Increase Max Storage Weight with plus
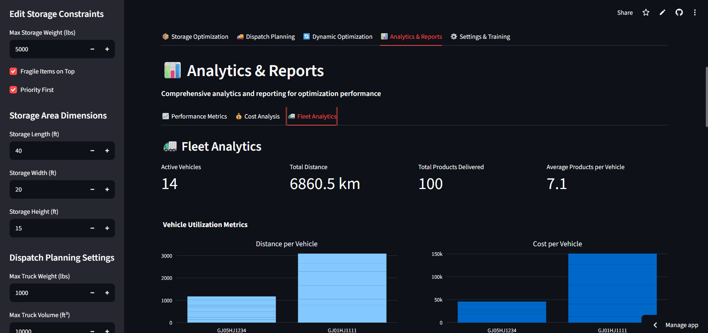This screenshot has height=333, width=708. tap(107, 49)
